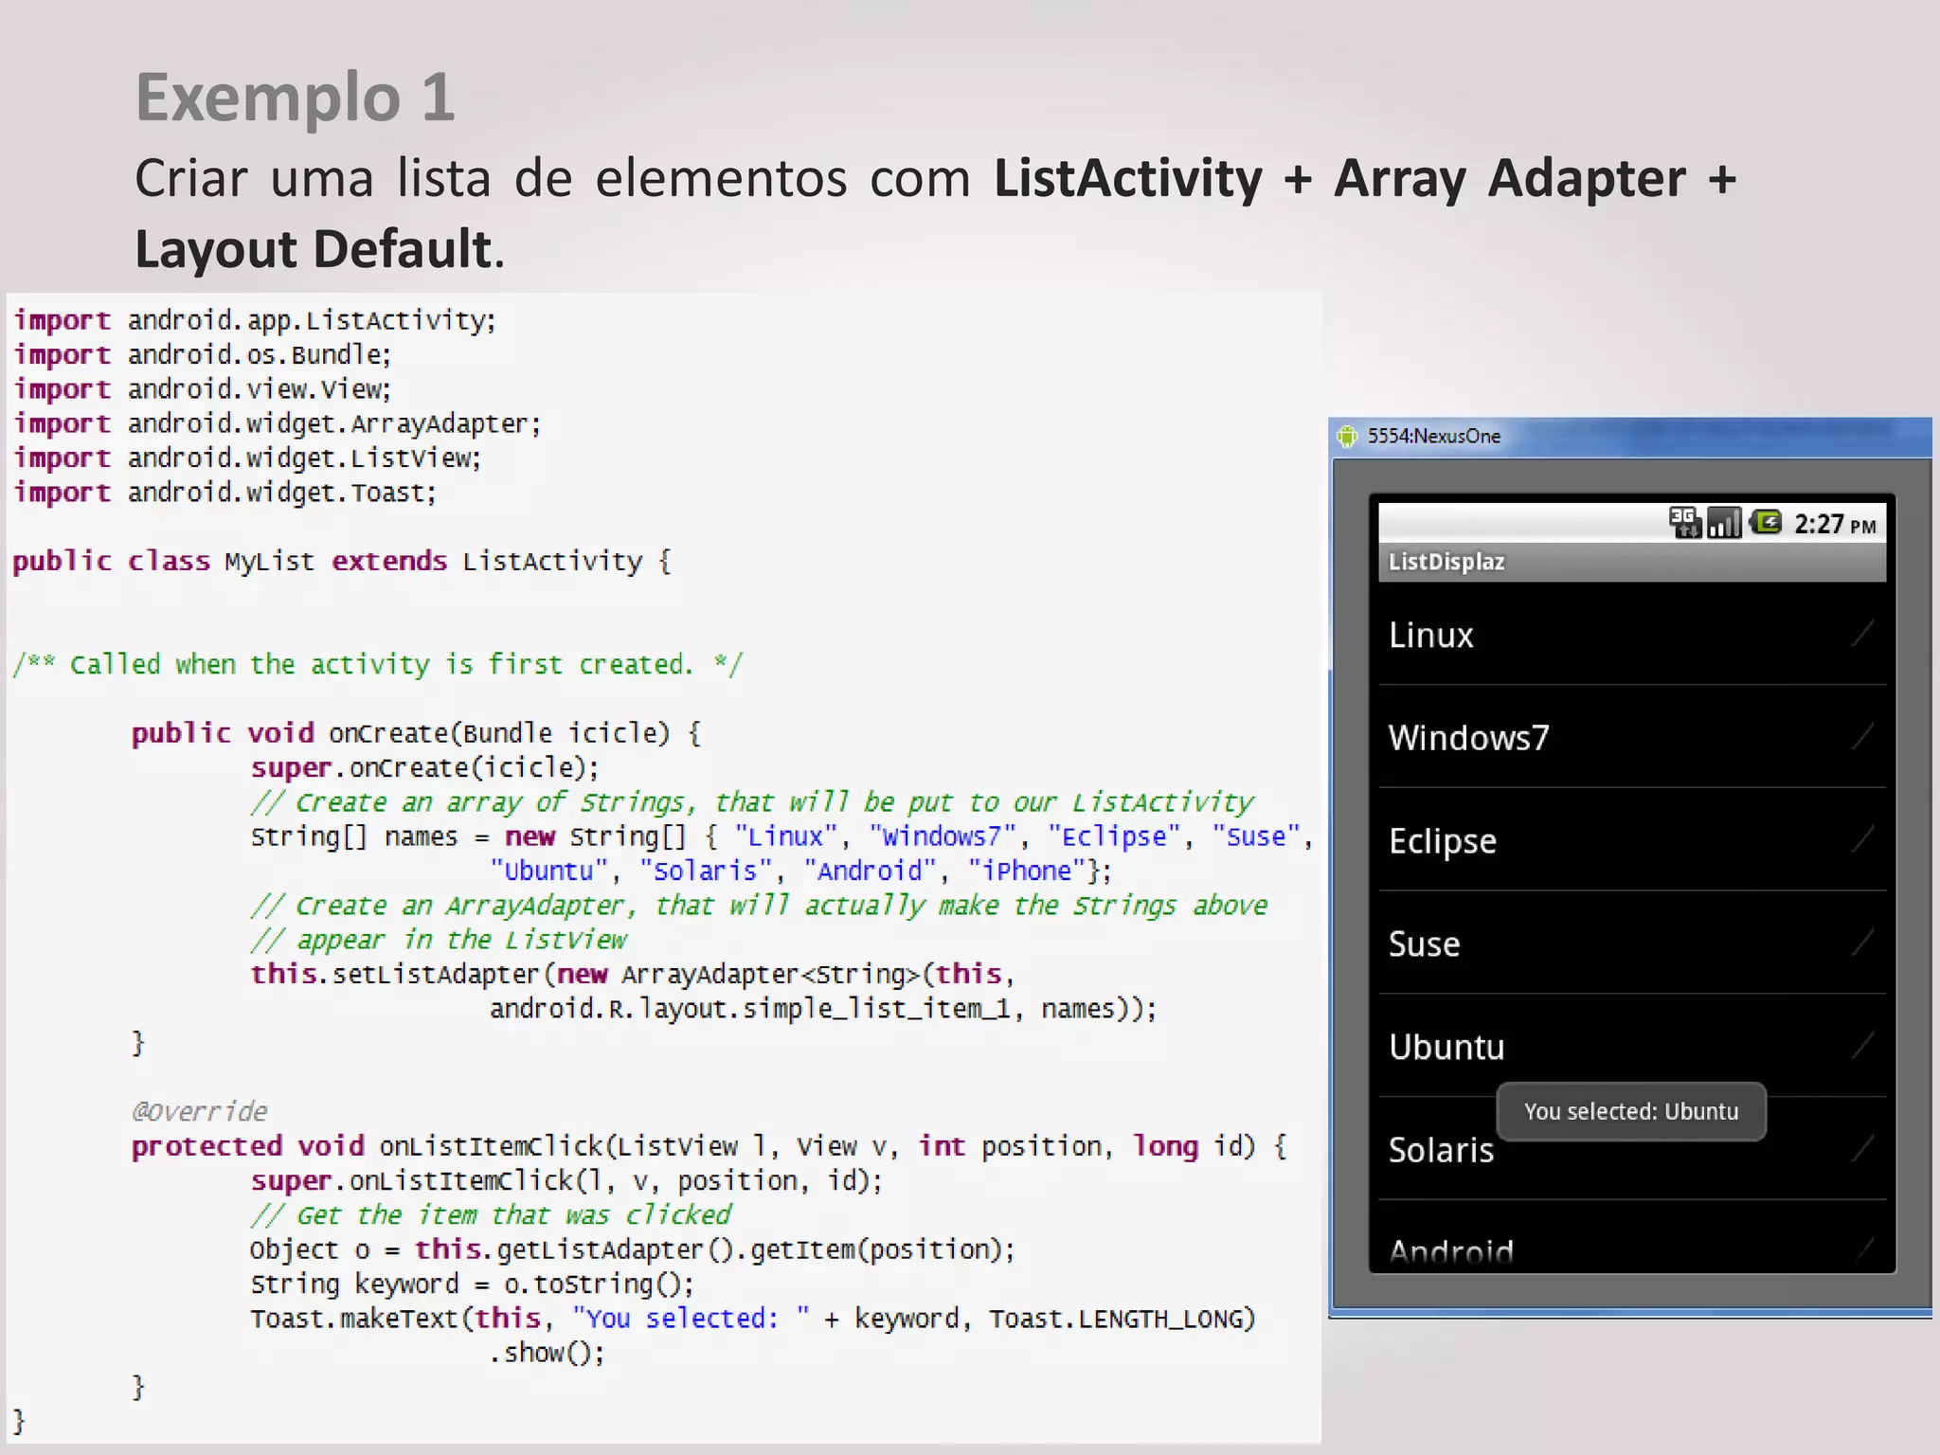This screenshot has width=1940, height=1455.
Task: Select the Solaris list item
Action: [1632, 1149]
